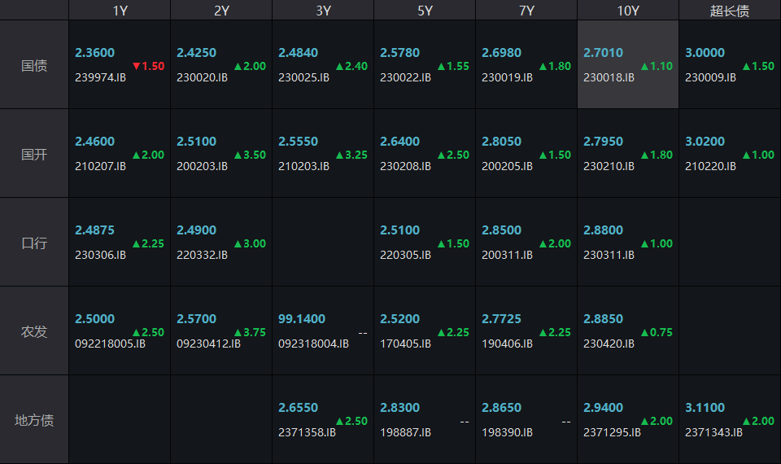781x464 pixels.
Task: Click green up arrow in 国开 3Y cell
Action: tap(340, 155)
